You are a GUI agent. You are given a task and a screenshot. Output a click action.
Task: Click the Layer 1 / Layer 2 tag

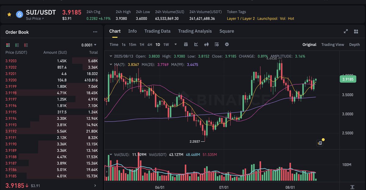coord(241,19)
